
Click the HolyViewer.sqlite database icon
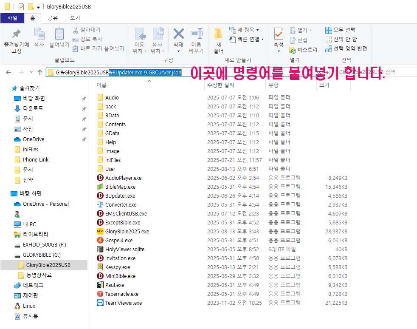[100, 249]
